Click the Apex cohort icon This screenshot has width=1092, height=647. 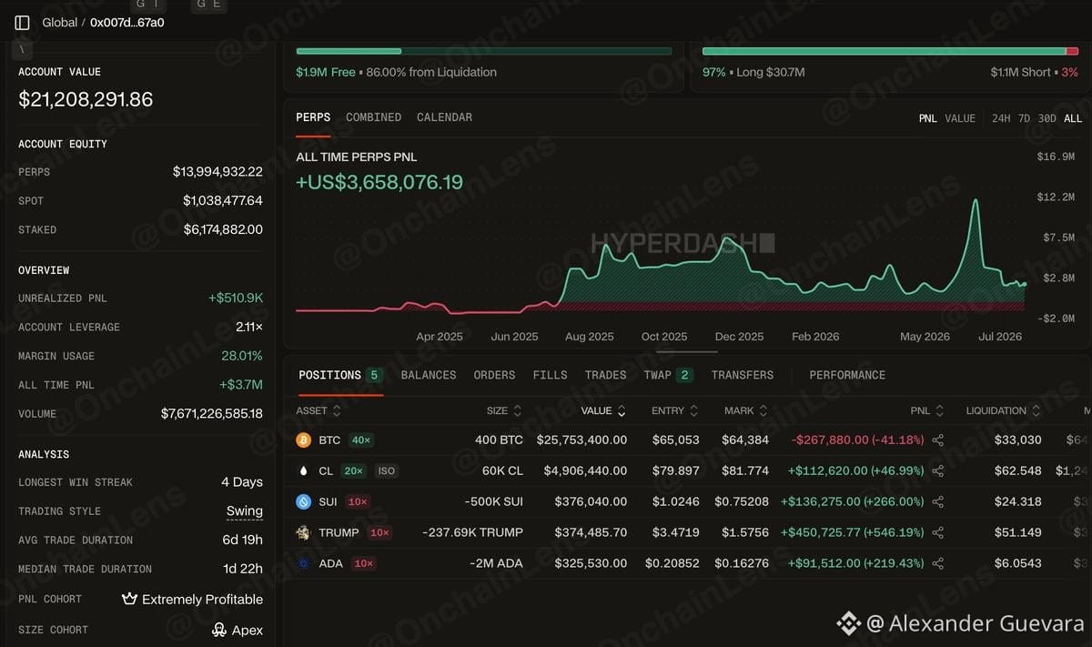point(219,629)
